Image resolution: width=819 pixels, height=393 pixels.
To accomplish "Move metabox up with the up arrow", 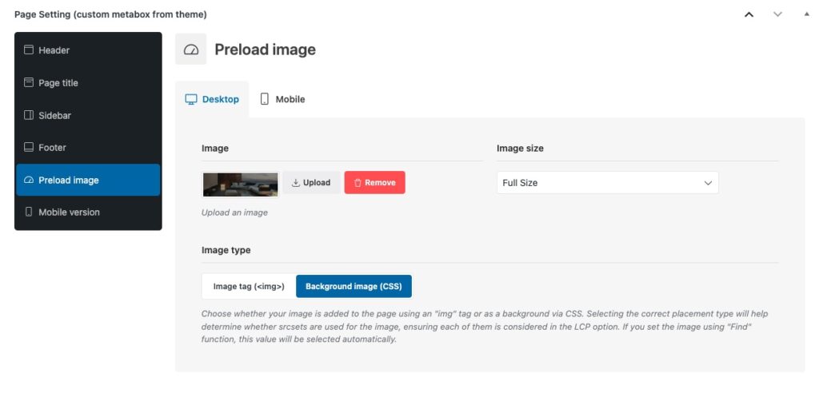I will point(749,14).
